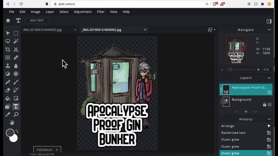The width and height of the screenshot is (278, 156).
Task: Select the Crop tool
Action: pyautogui.click(x=8, y=49)
